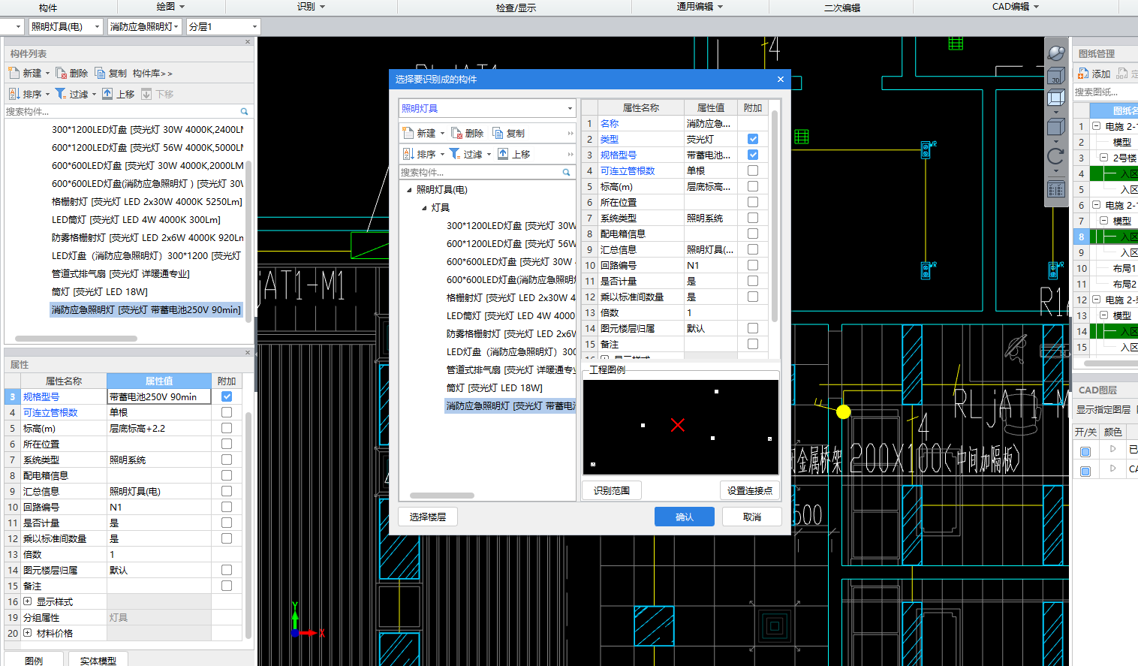Toggle 规格型号 附加 checkbox in left 属性 panel
Screen dimensions: 1138x666
[227, 396]
